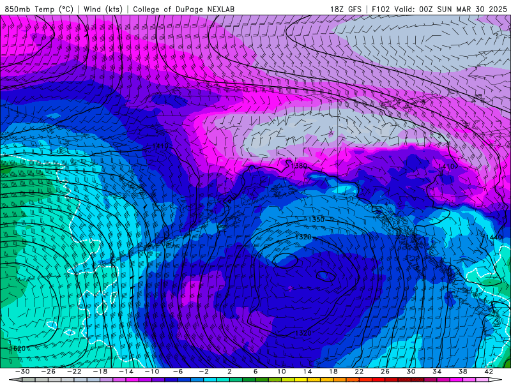The image size is (511, 383).
Task: Select the 10 colorbar scale label
Action: point(282,372)
